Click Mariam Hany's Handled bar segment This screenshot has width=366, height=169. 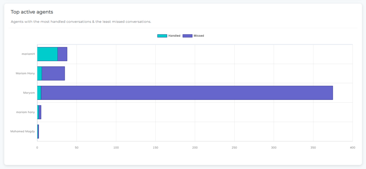tap(39, 74)
